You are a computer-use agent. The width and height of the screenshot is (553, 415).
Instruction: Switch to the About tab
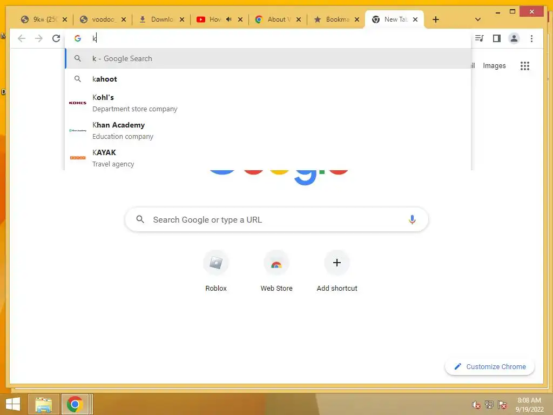click(x=273, y=19)
